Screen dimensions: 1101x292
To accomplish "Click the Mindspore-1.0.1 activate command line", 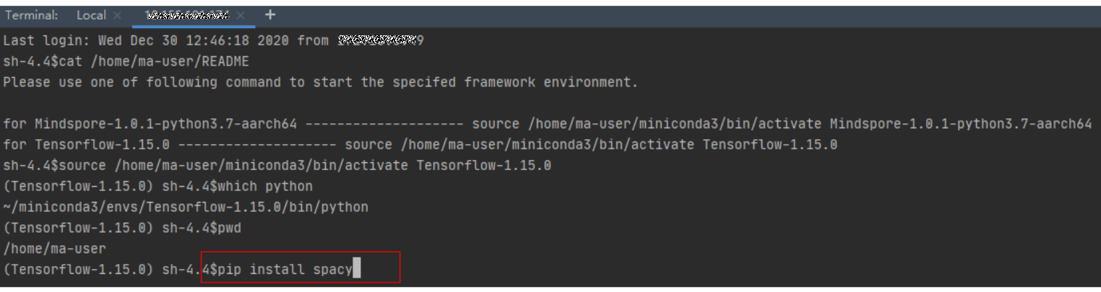I will [x=548, y=124].
